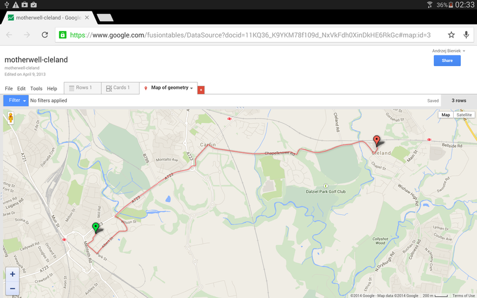Switch to the Rows 1 tab
477x298 pixels.
82,88
